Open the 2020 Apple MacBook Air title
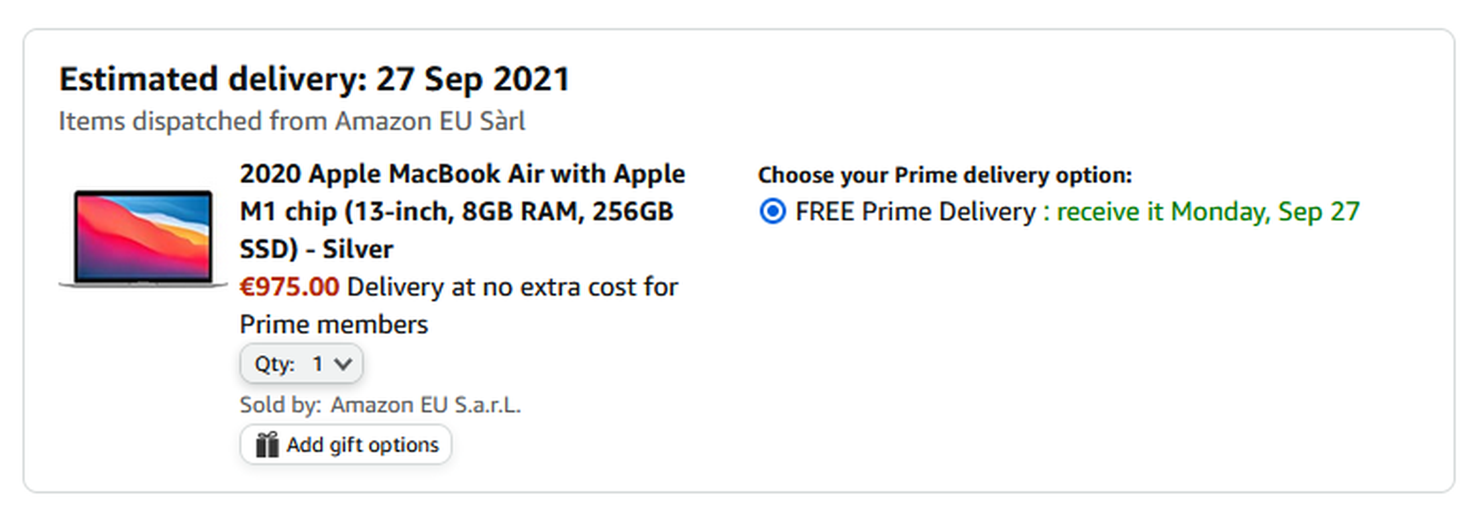 point(462,211)
